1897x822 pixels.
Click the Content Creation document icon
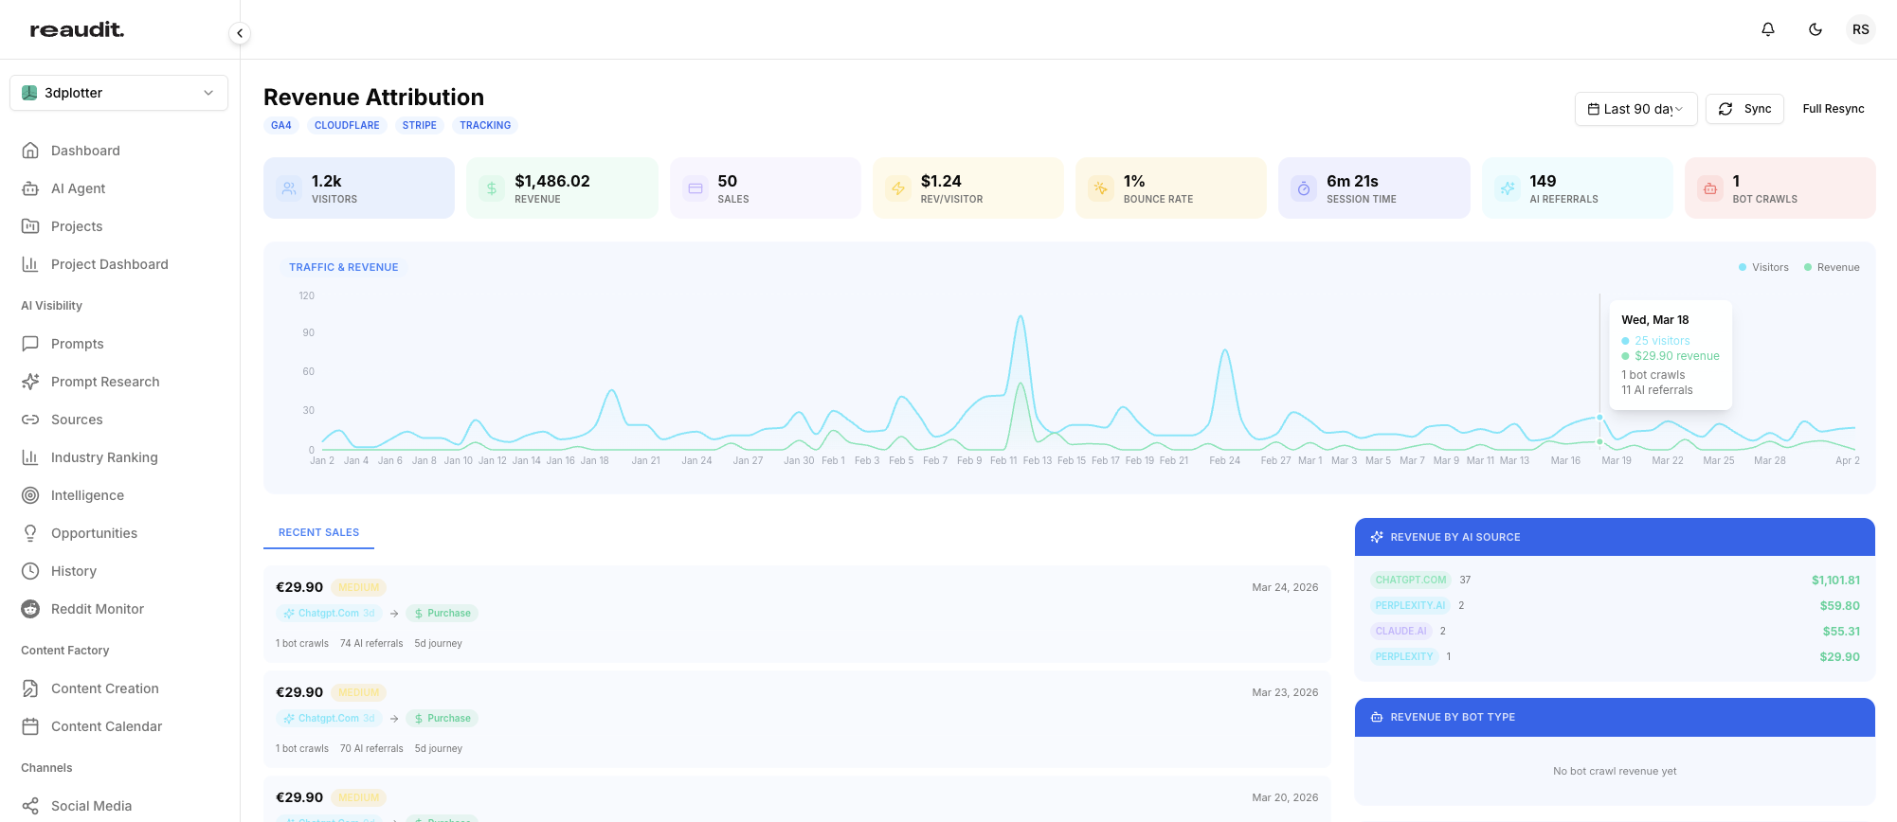pyautogui.click(x=30, y=688)
